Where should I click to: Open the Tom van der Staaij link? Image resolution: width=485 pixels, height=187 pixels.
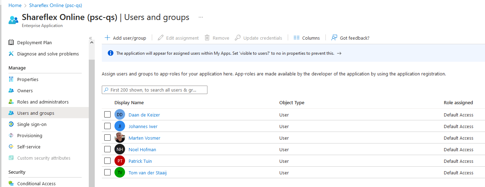coord(148,173)
